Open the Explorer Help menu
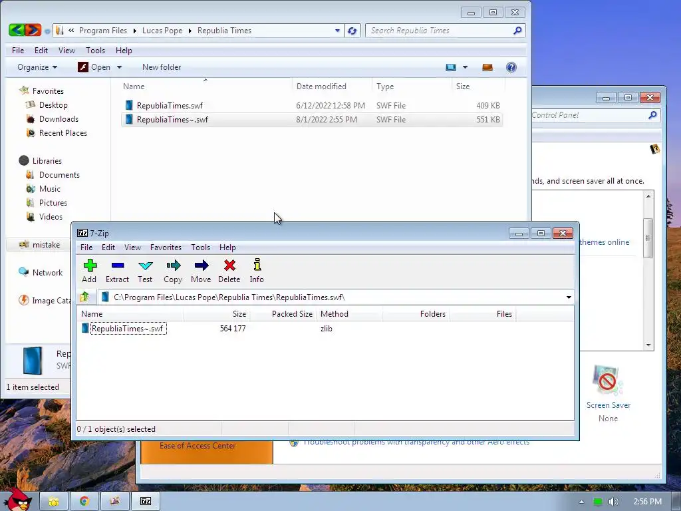This screenshot has width=681, height=511. (x=124, y=51)
